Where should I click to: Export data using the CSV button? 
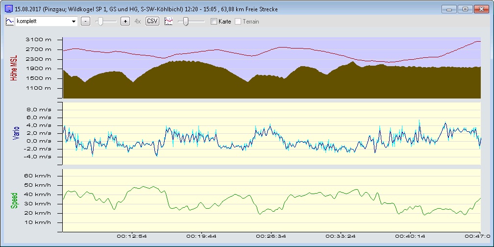[152, 22]
